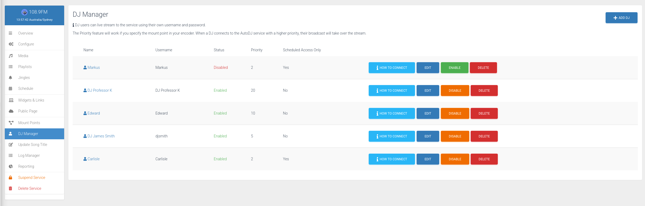Click the 108.9FM station logo icon
The width and height of the screenshot is (645, 206).
pos(24,12)
